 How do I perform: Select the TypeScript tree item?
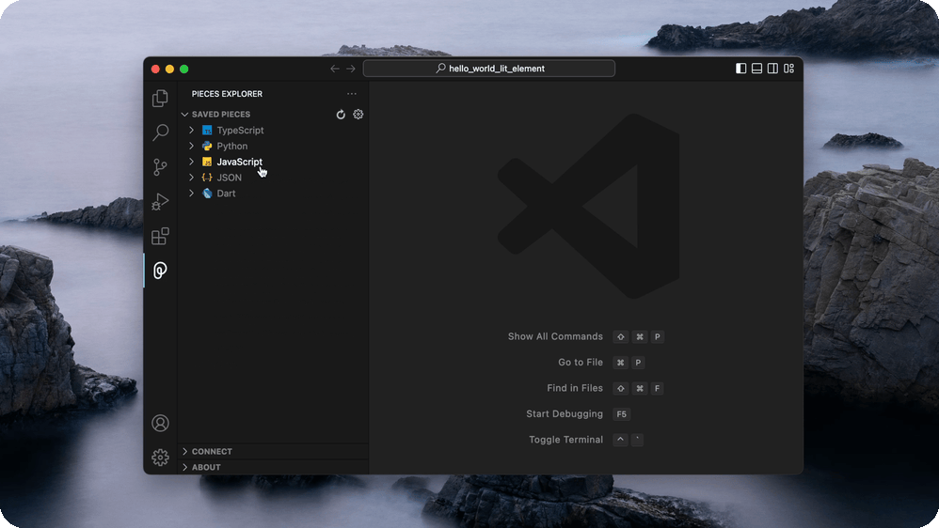[274, 130]
